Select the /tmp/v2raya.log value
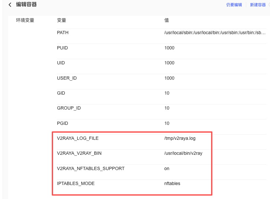This screenshot has height=199, width=270. pyautogui.click(x=180, y=138)
